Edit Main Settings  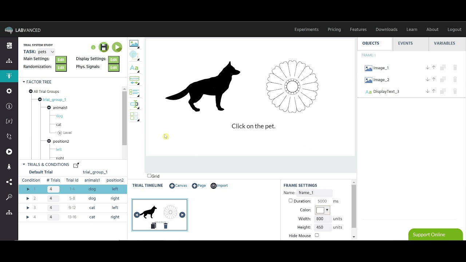pyautogui.click(x=61, y=60)
